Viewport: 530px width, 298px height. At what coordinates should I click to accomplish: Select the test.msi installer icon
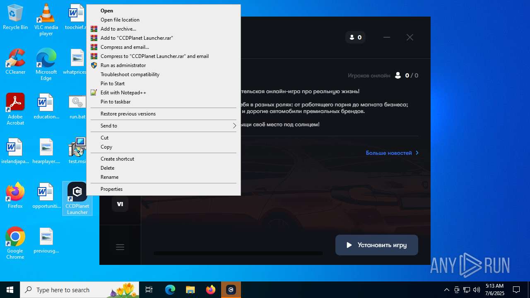click(77, 151)
